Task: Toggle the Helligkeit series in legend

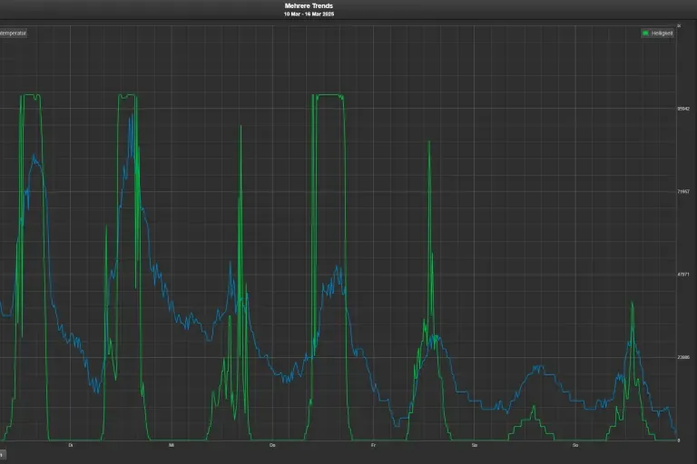Action: click(661, 34)
